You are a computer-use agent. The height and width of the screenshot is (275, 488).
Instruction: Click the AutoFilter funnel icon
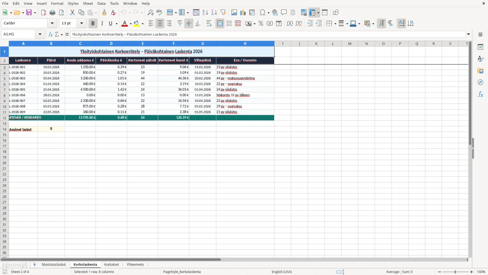click(223, 13)
